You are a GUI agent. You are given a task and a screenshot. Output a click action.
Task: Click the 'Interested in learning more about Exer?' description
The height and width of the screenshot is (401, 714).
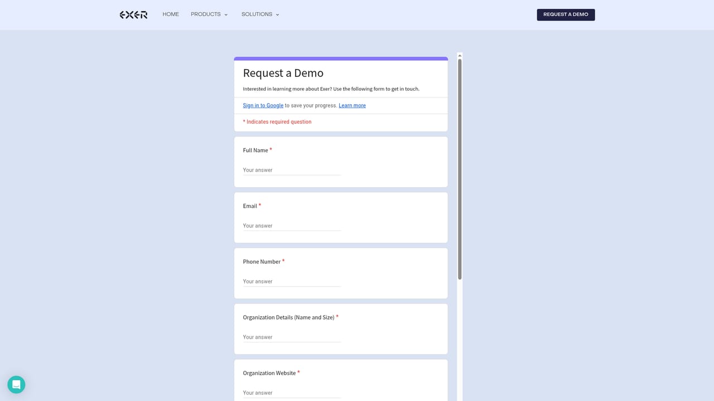[x=331, y=89]
